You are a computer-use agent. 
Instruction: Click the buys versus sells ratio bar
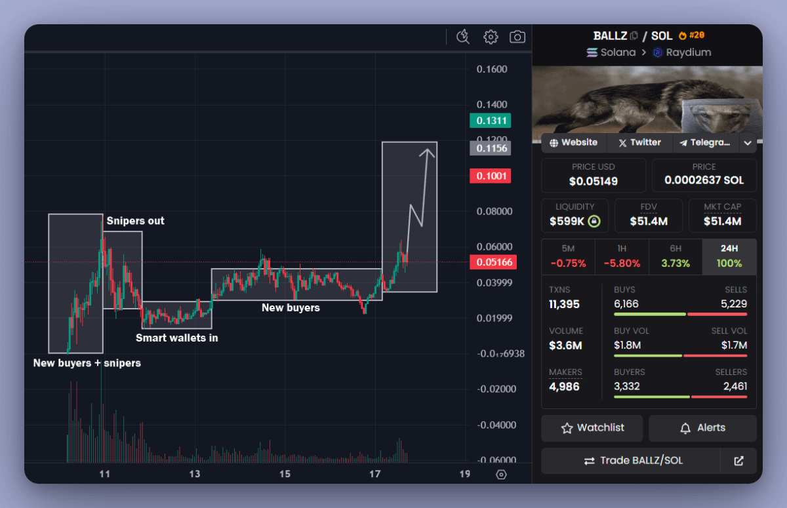[681, 314]
